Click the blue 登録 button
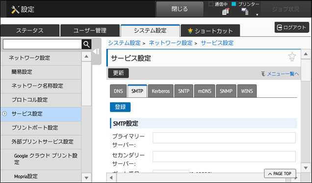The width and height of the screenshot is (312, 183). point(120,107)
